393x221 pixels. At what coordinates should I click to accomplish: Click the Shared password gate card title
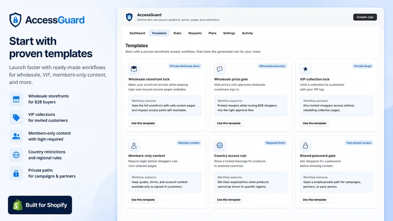(x=317, y=156)
